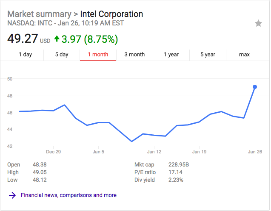Click the star favorite icon
Screen dimensions: 271x211
click(x=258, y=24)
